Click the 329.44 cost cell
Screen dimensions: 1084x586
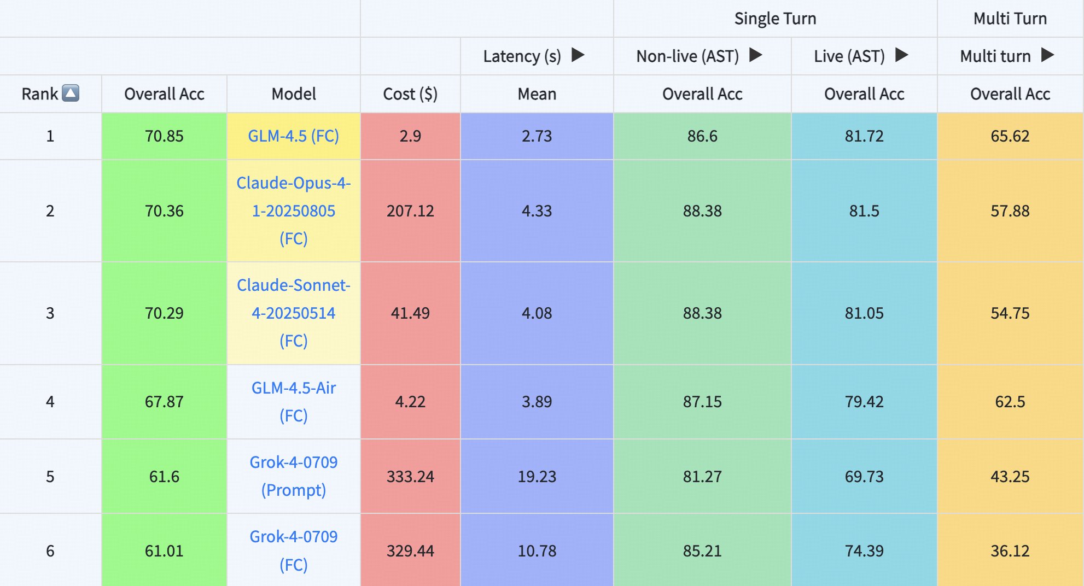coord(410,550)
